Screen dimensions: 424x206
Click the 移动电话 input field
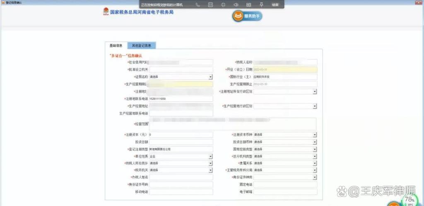181,191
